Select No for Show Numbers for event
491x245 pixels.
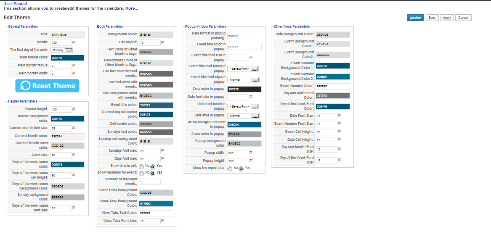click(141, 173)
